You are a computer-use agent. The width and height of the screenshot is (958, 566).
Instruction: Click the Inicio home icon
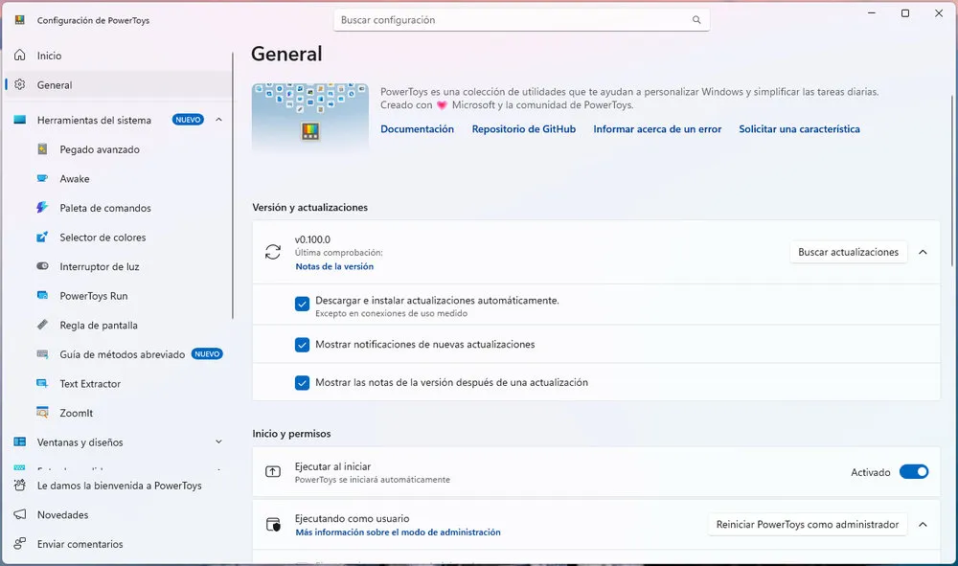19,56
